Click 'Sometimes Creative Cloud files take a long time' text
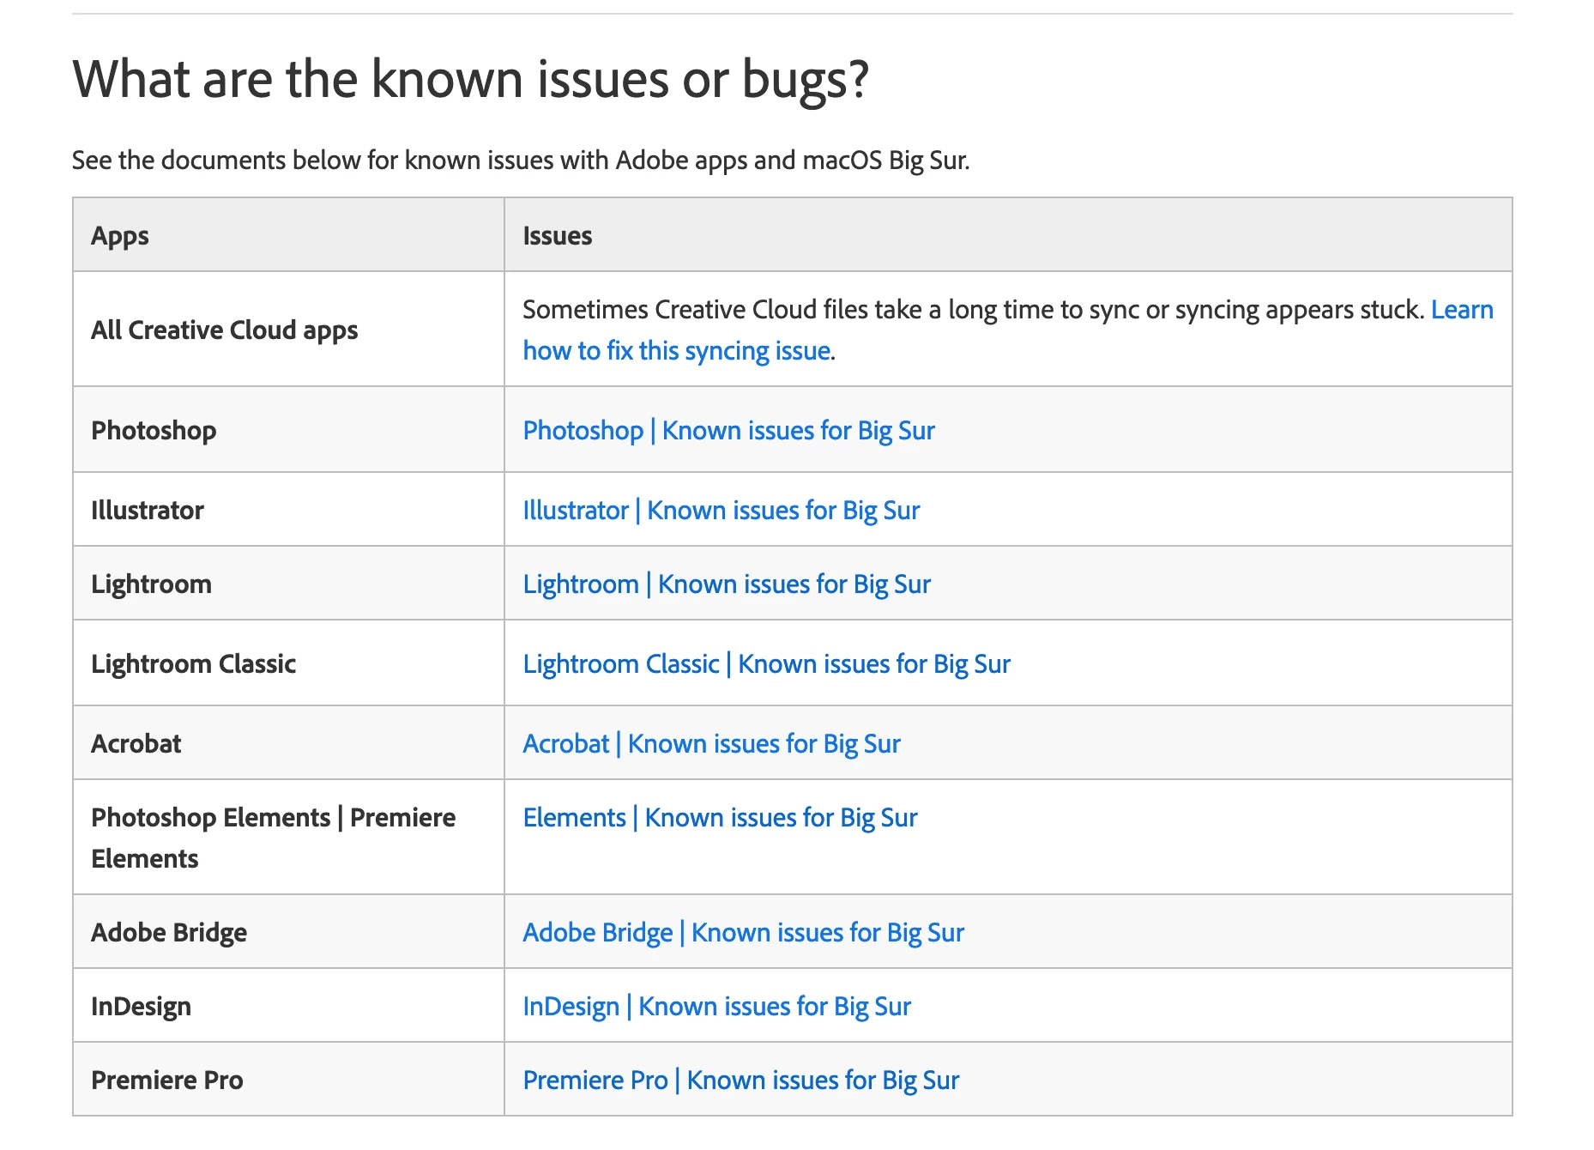Image resolution: width=1594 pixels, height=1150 pixels. 974,310
